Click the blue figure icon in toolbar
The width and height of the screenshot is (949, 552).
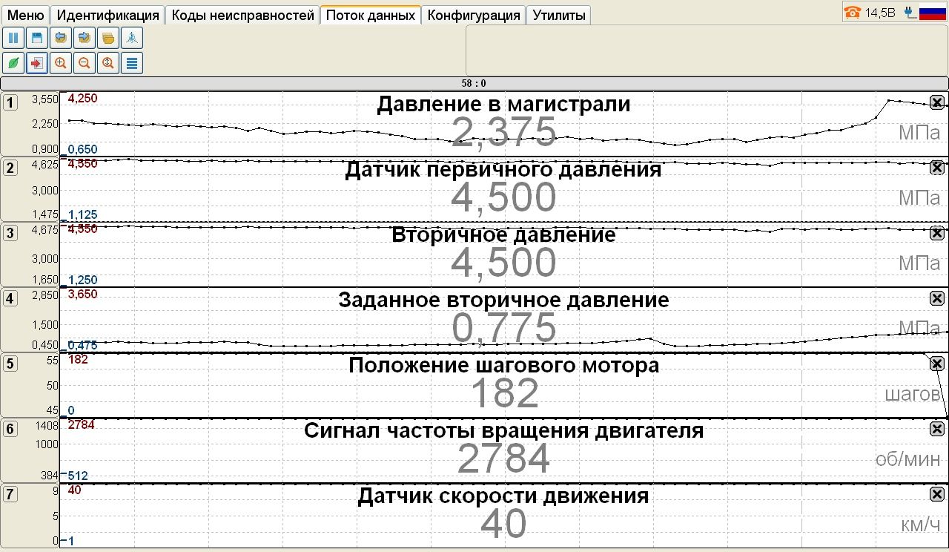(132, 38)
